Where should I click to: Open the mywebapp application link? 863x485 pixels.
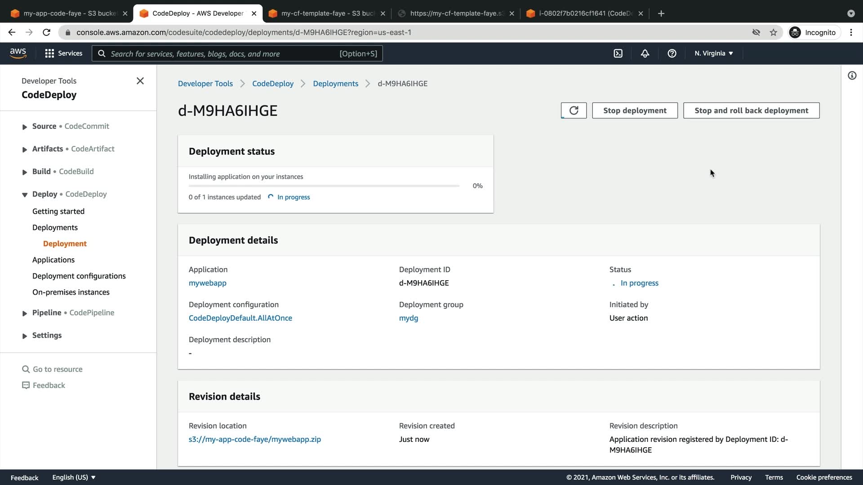pos(207,283)
